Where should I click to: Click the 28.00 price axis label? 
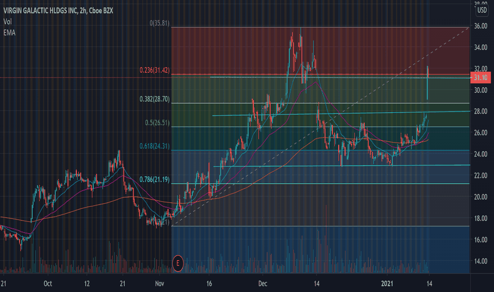(x=480, y=111)
